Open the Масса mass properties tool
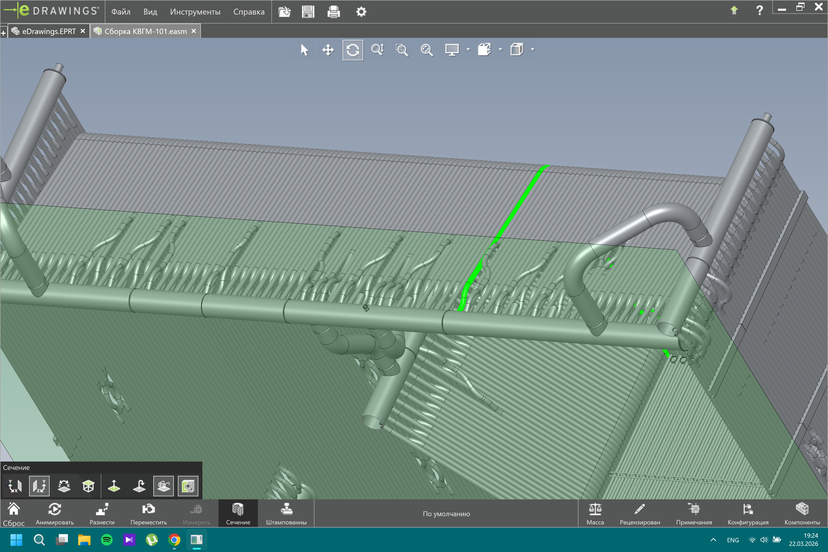 595,513
